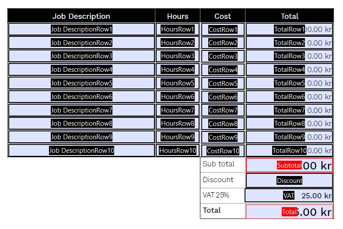The image size is (343, 229).
Task: Click into CostRow6 field
Action: [223, 97]
